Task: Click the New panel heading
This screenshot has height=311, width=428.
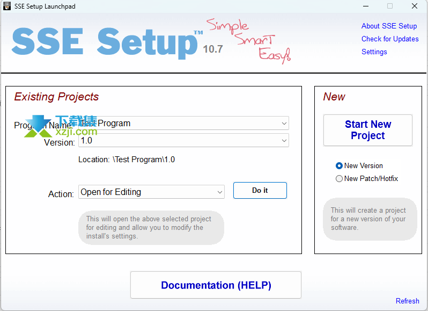Action: click(x=334, y=97)
